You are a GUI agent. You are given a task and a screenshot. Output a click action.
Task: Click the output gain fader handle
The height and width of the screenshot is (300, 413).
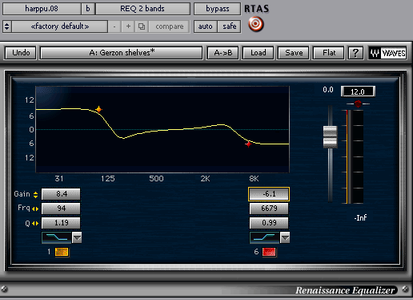(330, 136)
